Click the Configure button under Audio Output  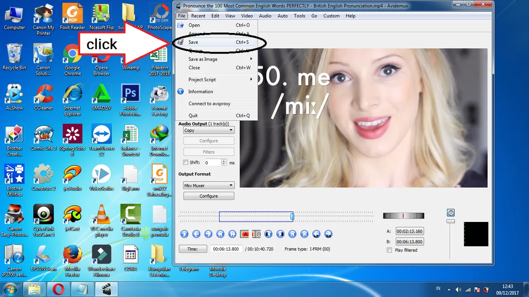[x=209, y=141]
